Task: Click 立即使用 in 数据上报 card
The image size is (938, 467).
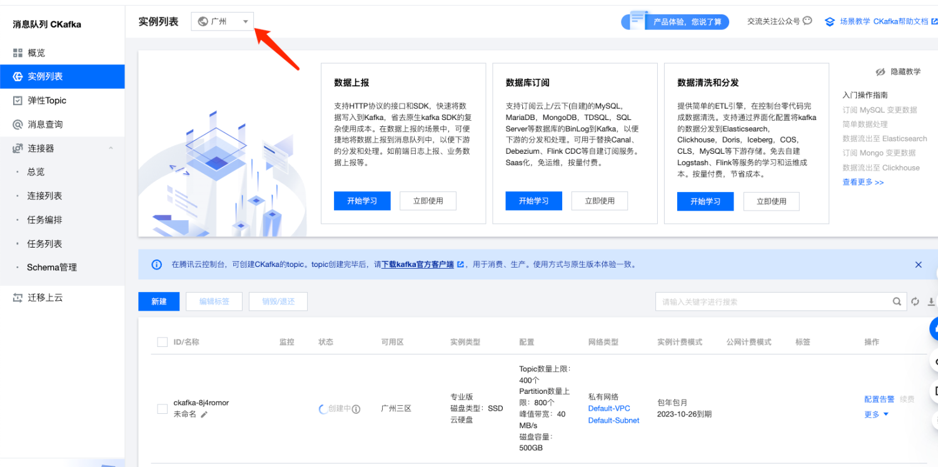Action: pyautogui.click(x=428, y=201)
